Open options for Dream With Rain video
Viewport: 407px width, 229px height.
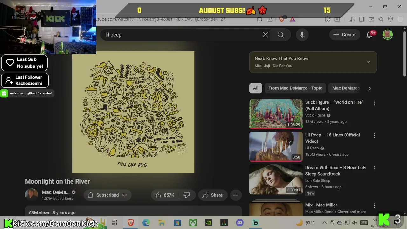(x=374, y=168)
